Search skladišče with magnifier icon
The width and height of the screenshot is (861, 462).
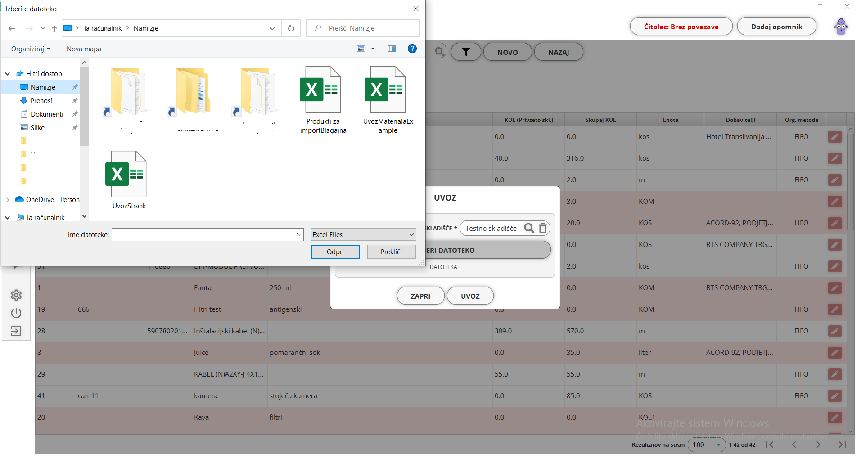529,229
